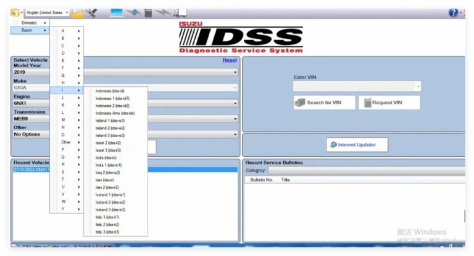Expand the J letter submenu
The width and height of the screenshot is (474, 256).
coord(67,98)
